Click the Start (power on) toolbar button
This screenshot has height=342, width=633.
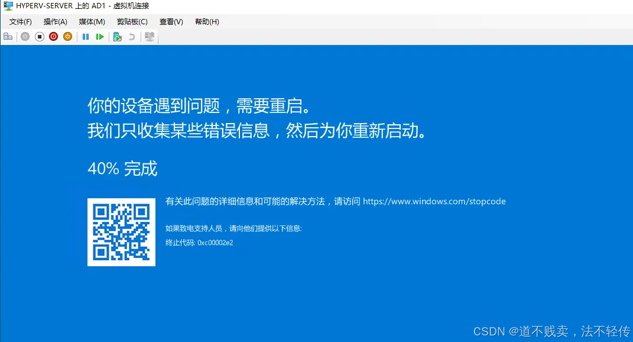click(x=25, y=37)
